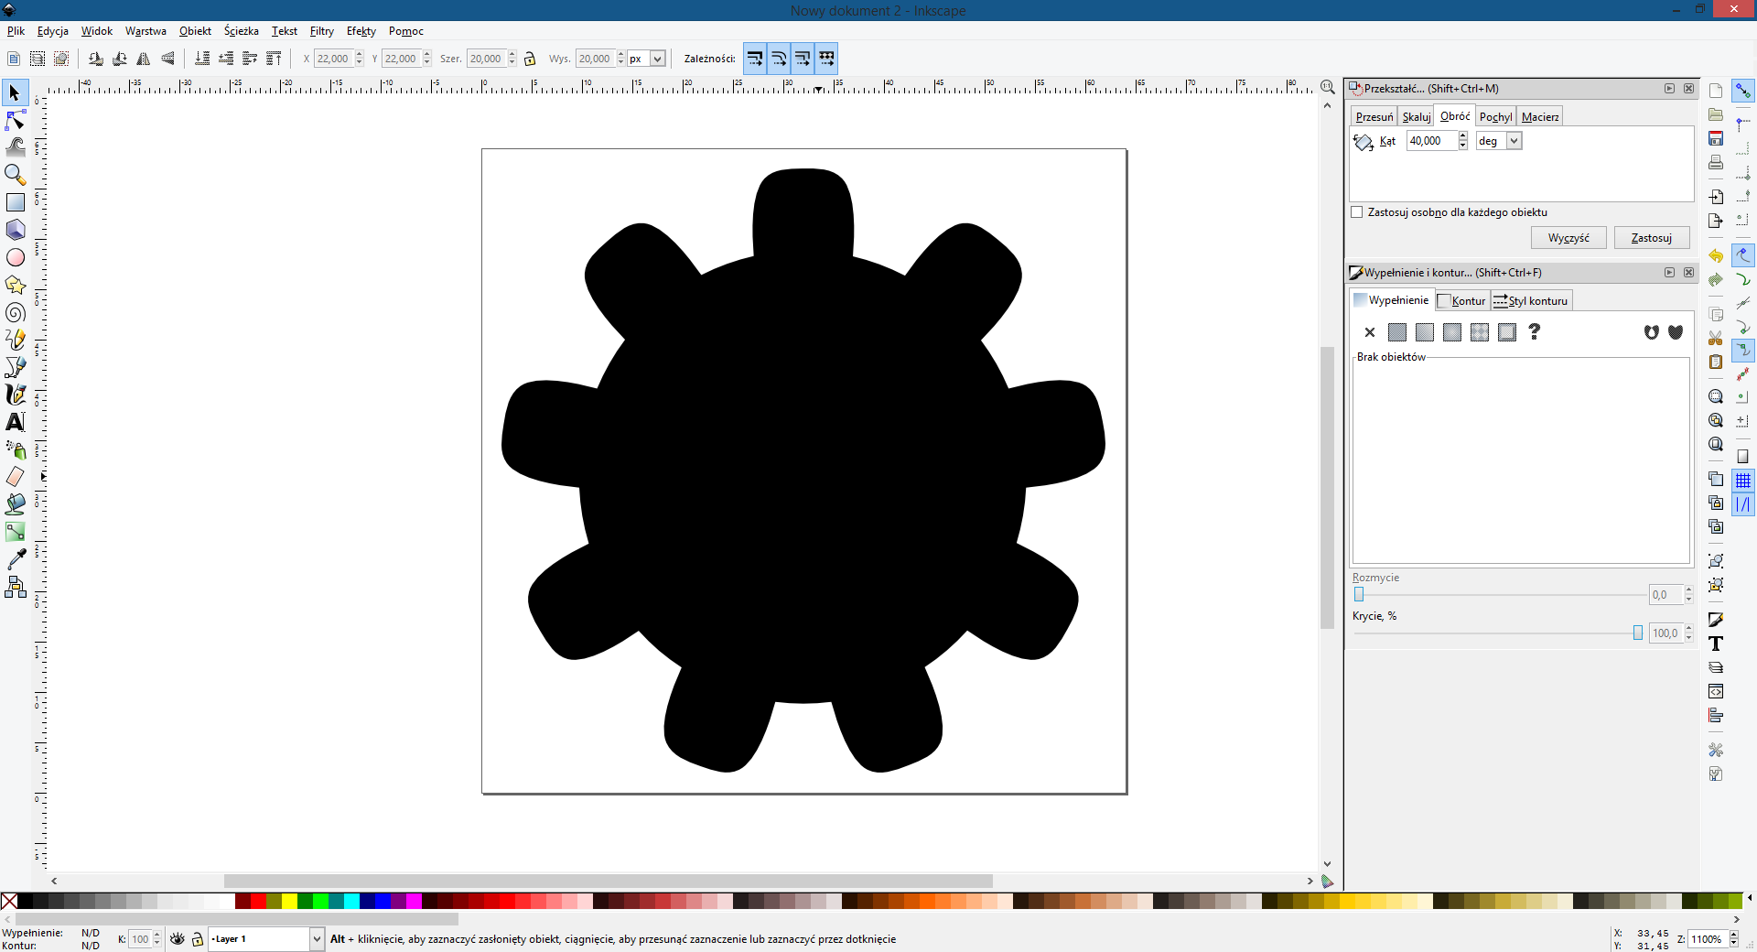Open the px units dropdown
This screenshot has height=952, width=1757.
(656, 59)
